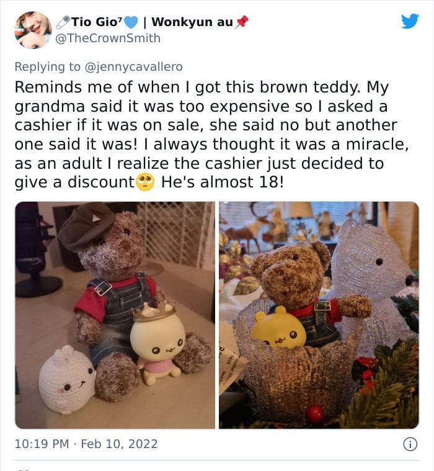Open the @TheCrownSmith handle
This screenshot has height=471, width=434.
pyautogui.click(x=108, y=38)
